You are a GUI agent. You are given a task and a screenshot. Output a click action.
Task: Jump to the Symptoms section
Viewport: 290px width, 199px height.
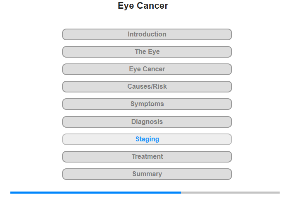147,104
